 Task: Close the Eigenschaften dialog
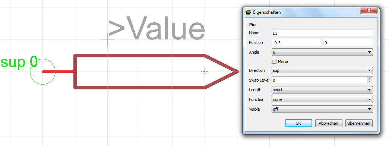pyautogui.click(x=369, y=11)
